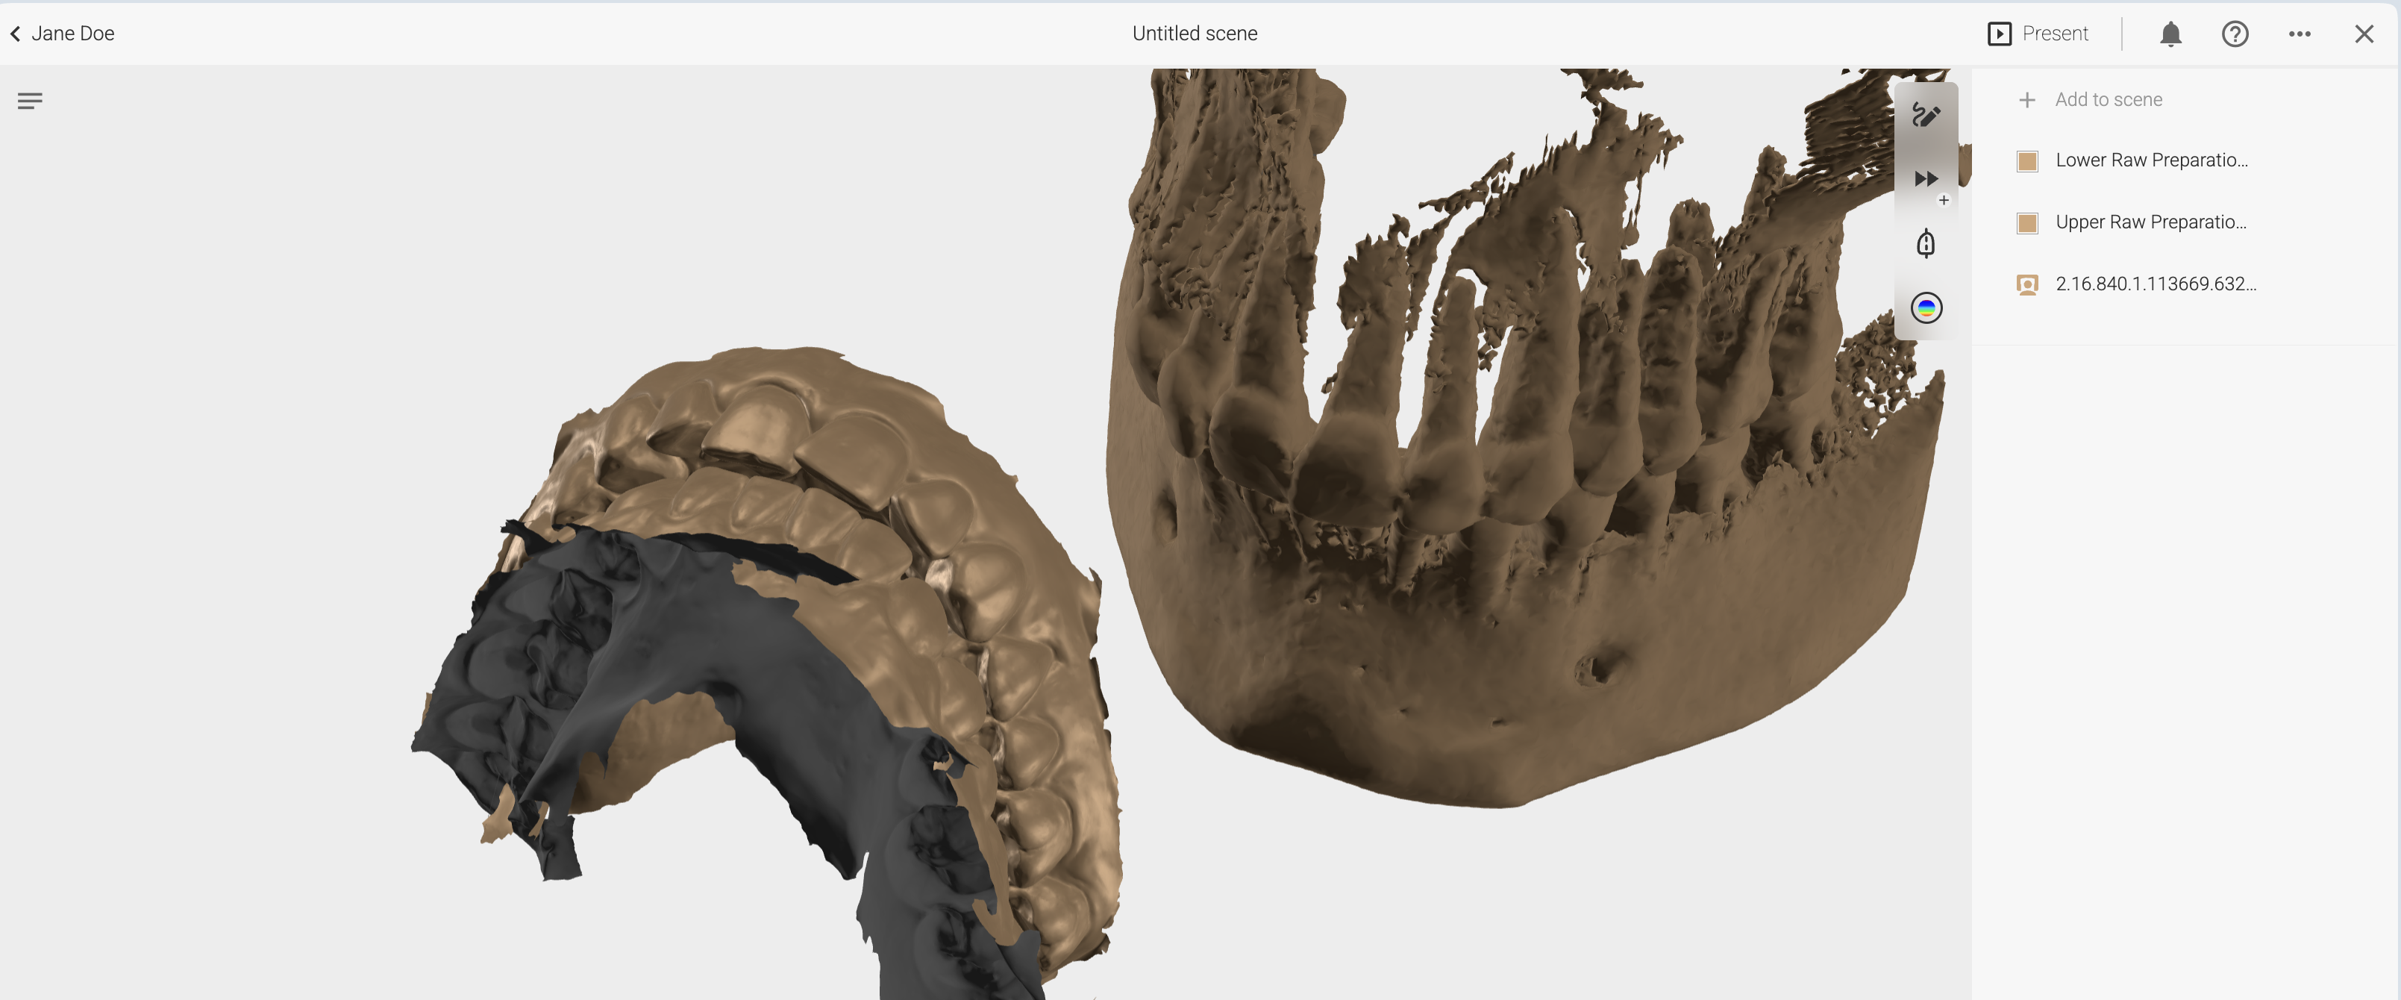Go back via the Jane Doe chevron
This screenshot has height=1000, width=2401.
tap(16, 34)
